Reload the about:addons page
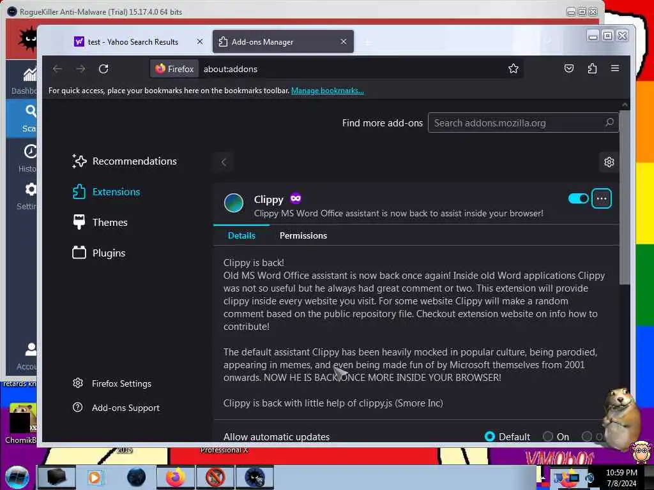 tap(103, 69)
